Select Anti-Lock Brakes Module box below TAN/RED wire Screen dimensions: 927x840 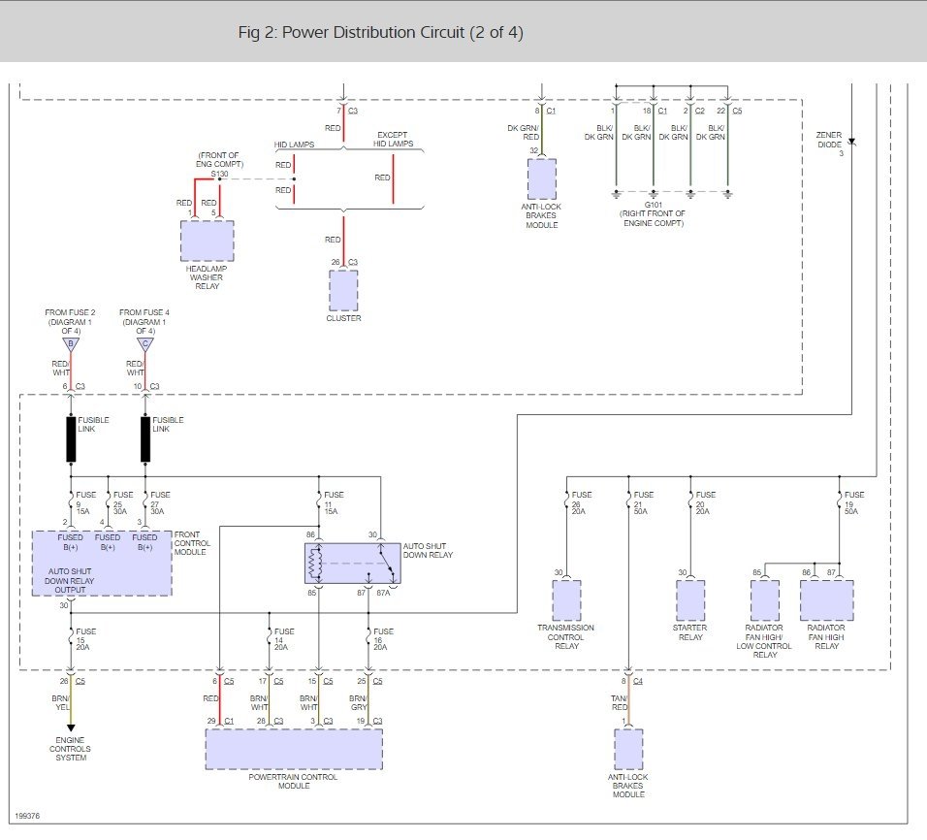click(x=628, y=749)
